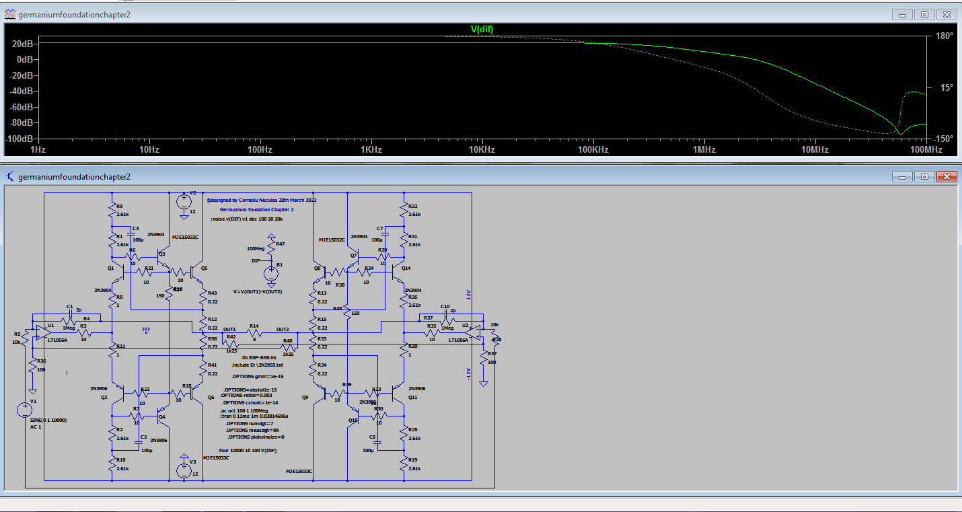Select resistor R32 (2.61k)
Image resolution: width=962 pixels, height=512 pixels.
pyautogui.click(x=404, y=210)
